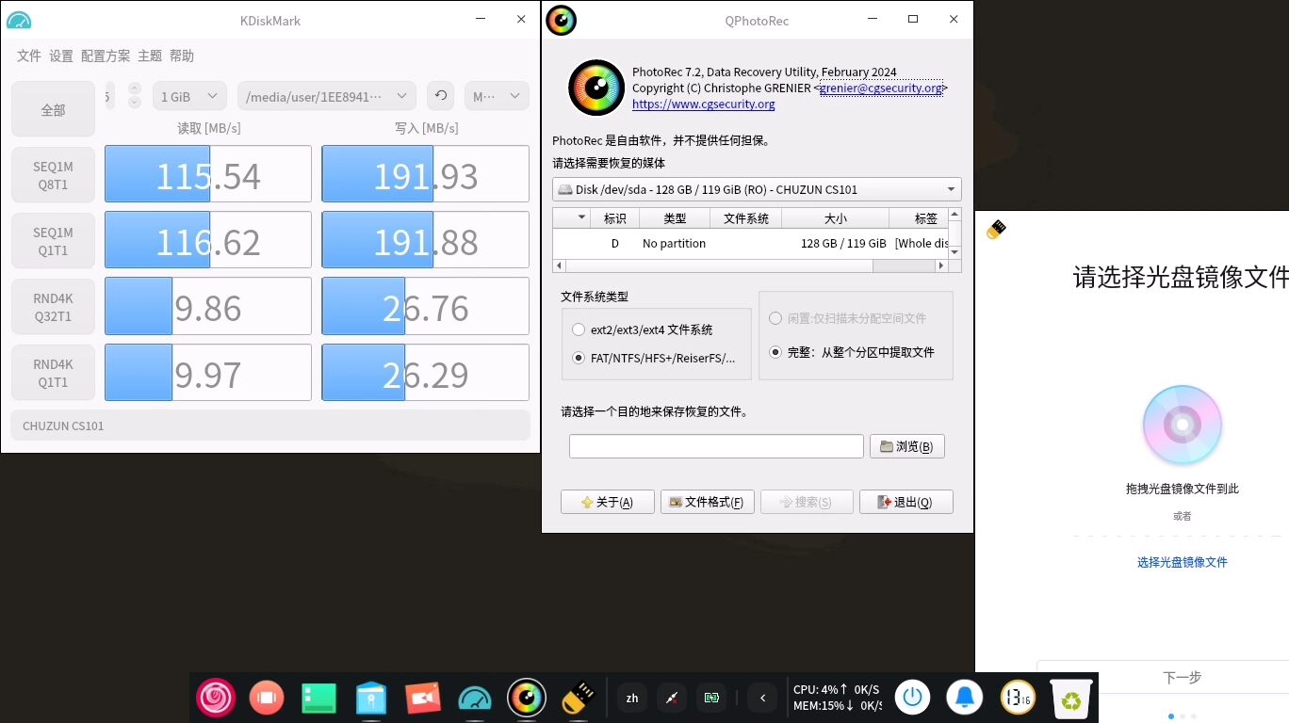Open the 文件 menu in KDiskMark
The height and width of the screenshot is (723, 1289).
click(29, 56)
